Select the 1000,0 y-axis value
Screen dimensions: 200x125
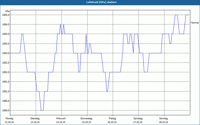[6, 110]
